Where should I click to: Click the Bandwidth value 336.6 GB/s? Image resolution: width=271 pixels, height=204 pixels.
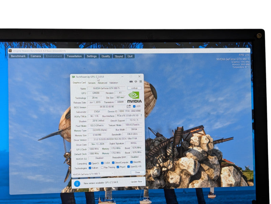[132, 134]
